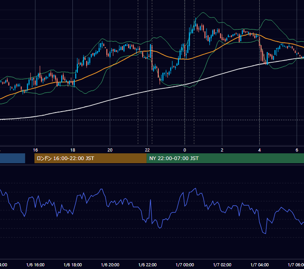Click the 6 hour axis label
Image resolution: width=304 pixels, height=269 pixels.
coord(297,150)
